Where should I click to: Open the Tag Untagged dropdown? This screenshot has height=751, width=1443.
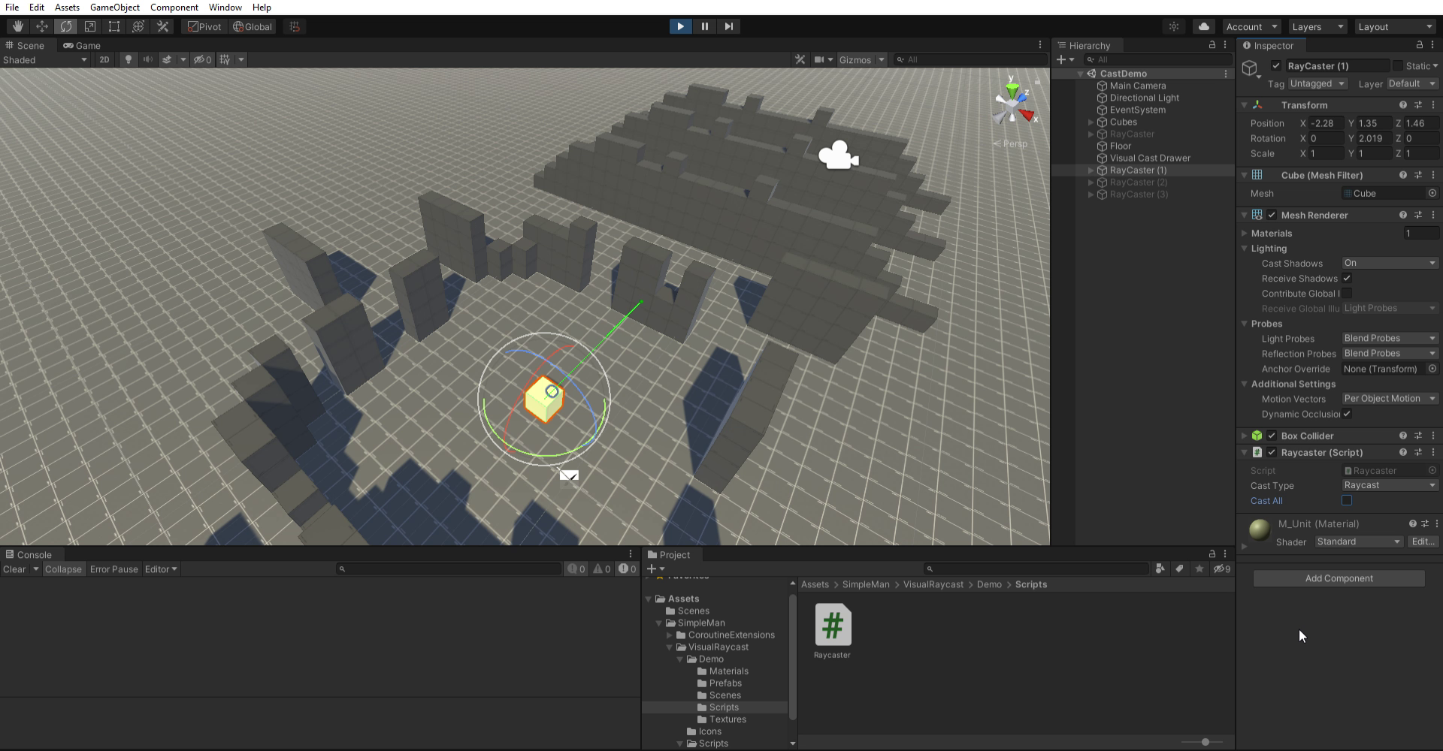tap(1317, 83)
